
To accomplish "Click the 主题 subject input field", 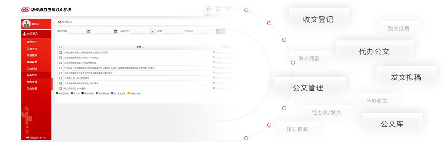I will pyautogui.click(x=172, y=31).
